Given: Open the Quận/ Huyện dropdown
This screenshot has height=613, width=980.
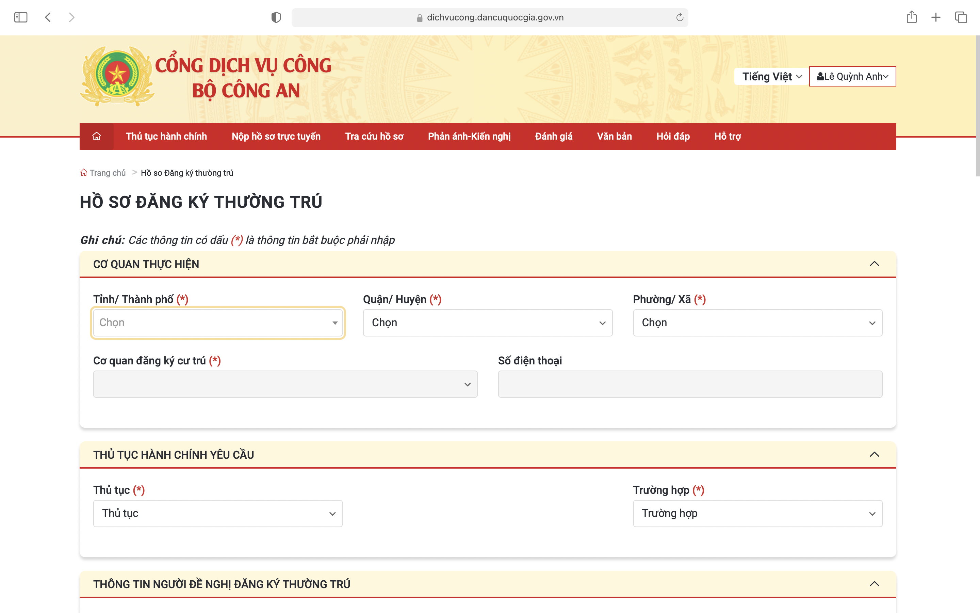Looking at the screenshot, I should [487, 323].
